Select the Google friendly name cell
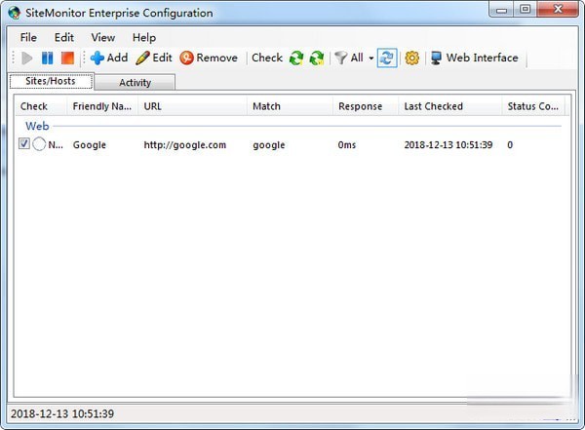585x430 pixels. (90, 145)
